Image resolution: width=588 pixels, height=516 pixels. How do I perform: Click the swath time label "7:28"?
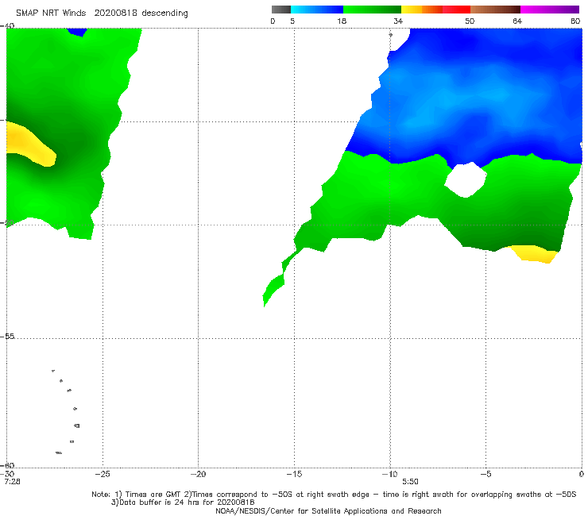tap(13, 481)
